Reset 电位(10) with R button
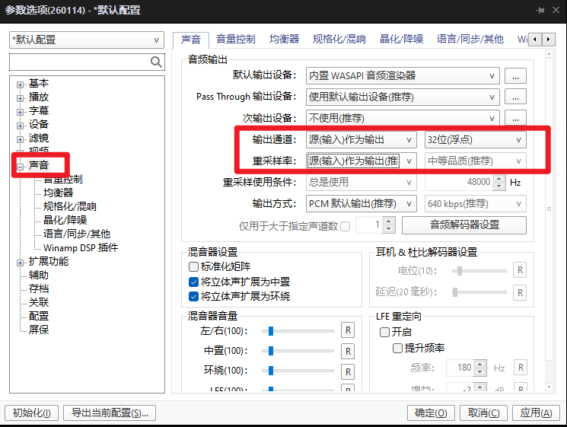Viewport: 567px width, 427px height. coord(520,270)
